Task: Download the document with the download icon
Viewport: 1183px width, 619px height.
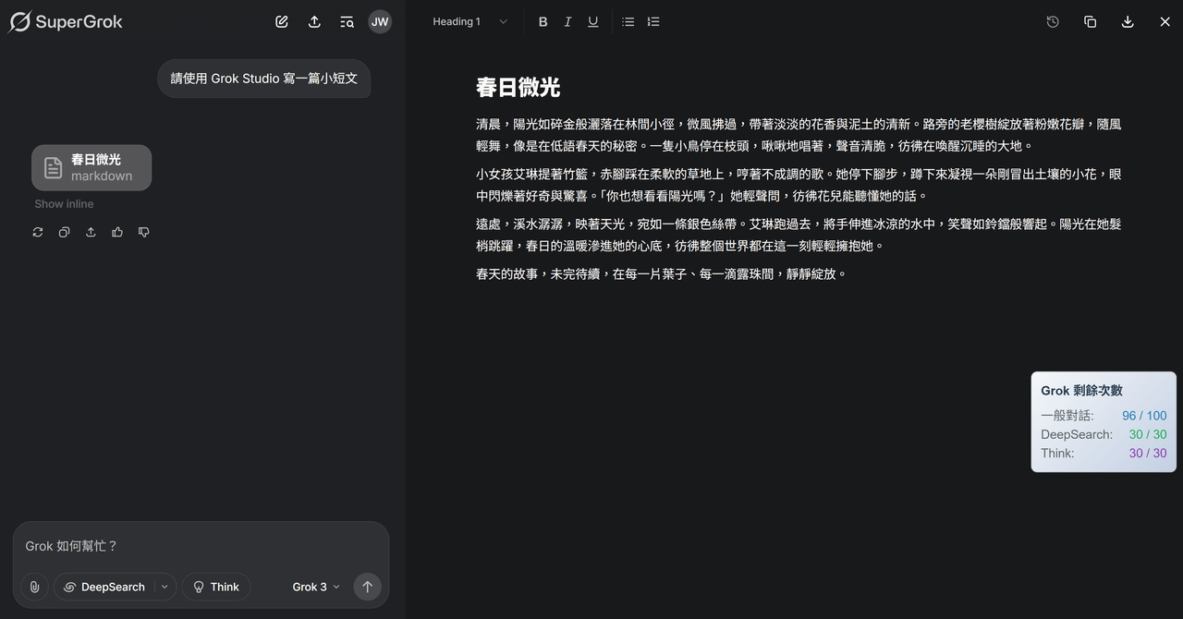Action: 1128,21
